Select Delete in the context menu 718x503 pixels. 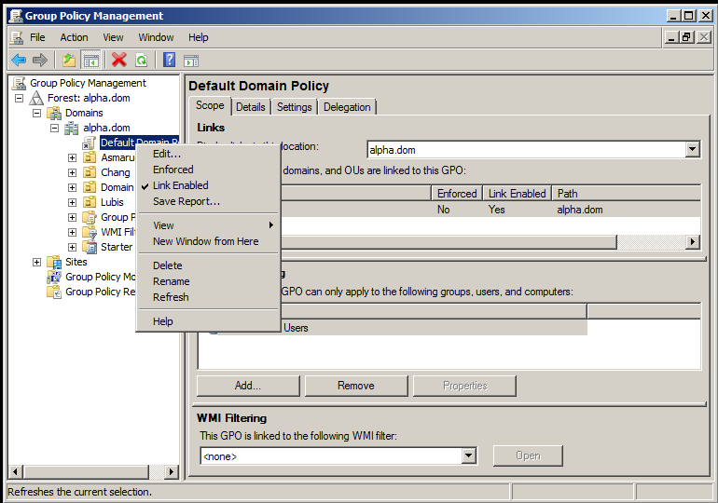pyautogui.click(x=208, y=265)
